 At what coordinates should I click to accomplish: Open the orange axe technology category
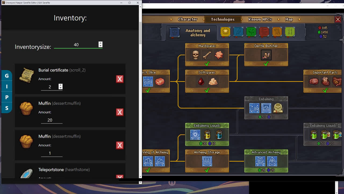coord(277,32)
